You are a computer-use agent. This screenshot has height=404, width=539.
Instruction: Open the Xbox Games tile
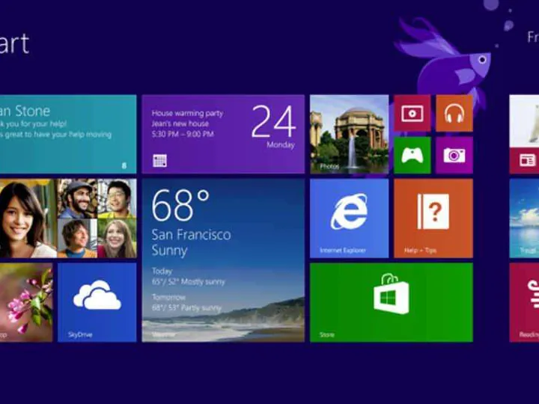point(412,156)
